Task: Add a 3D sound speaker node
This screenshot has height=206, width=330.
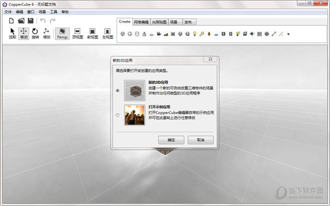Action: 252,34
